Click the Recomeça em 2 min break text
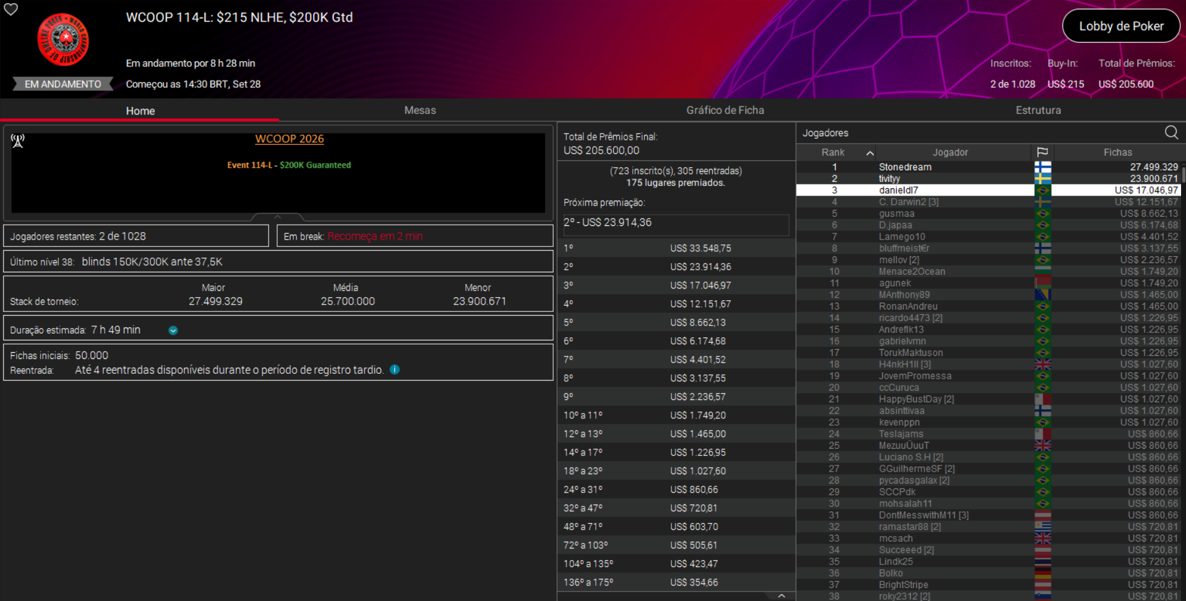This screenshot has width=1186, height=601. (375, 236)
